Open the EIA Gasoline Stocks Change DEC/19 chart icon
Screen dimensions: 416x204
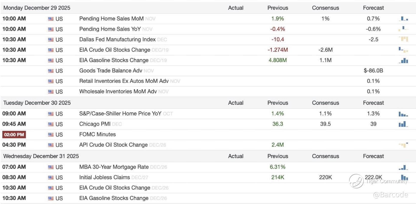[403, 60]
